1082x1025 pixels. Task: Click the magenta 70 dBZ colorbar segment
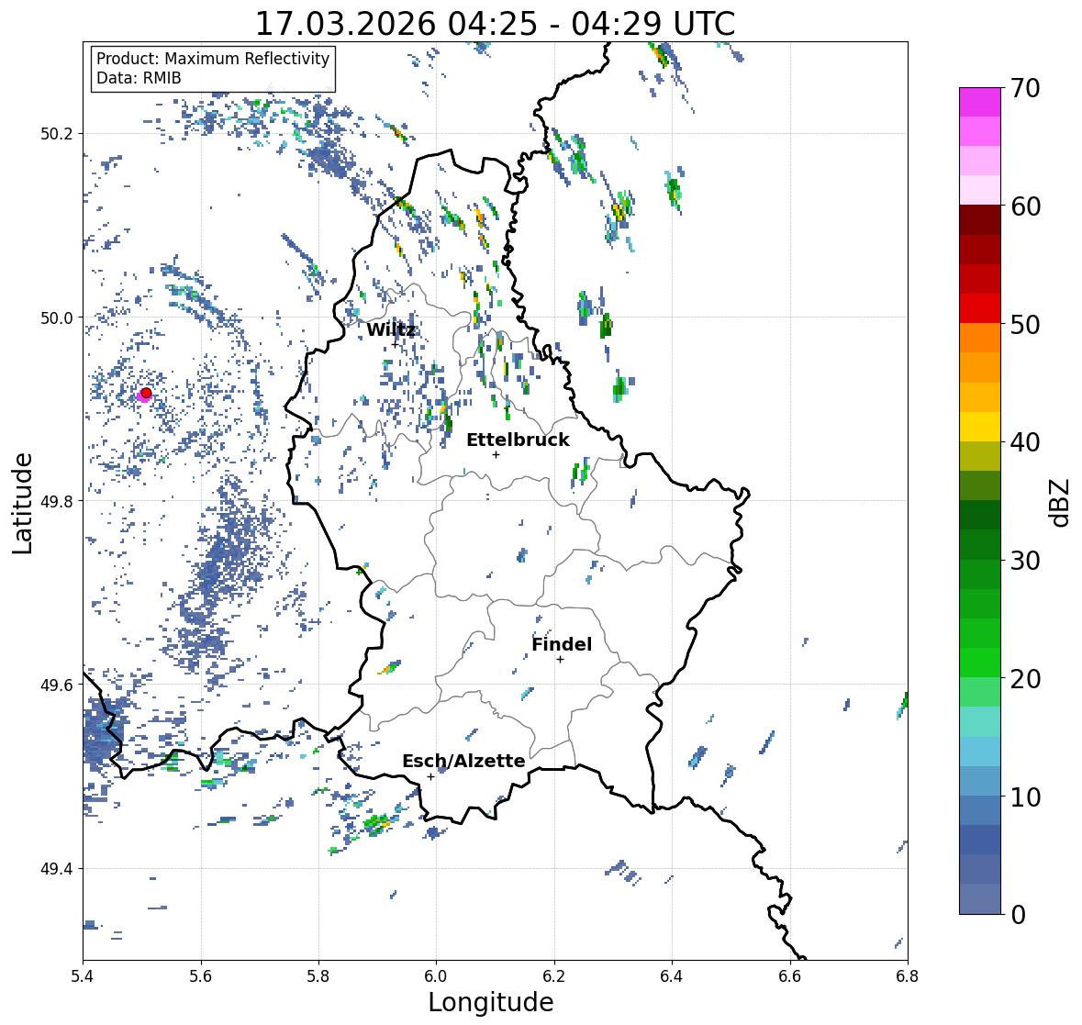[980, 102]
